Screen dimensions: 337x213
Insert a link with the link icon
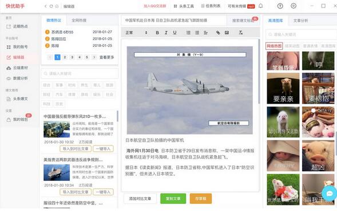tap(218, 33)
